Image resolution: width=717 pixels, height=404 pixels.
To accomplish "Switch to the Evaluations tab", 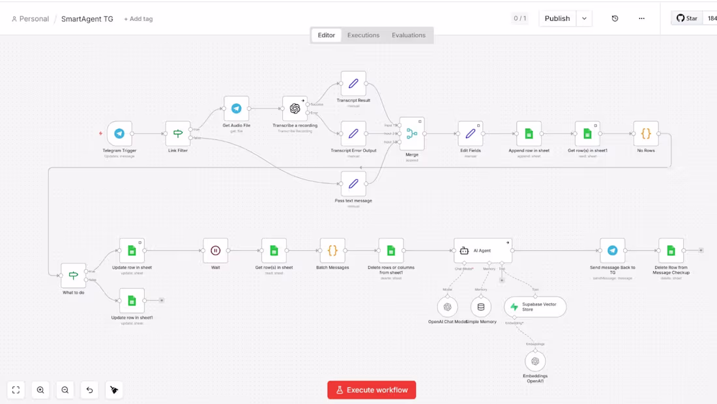I will click(x=408, y=35).
